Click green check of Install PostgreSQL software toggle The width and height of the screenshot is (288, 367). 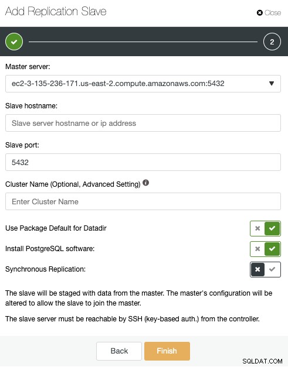(272, 249)
